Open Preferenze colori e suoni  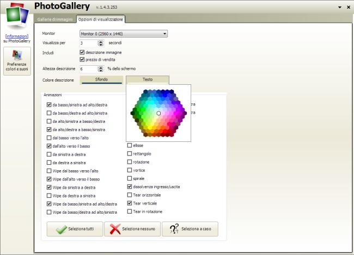pyautogui.click(x=17, y=61)
